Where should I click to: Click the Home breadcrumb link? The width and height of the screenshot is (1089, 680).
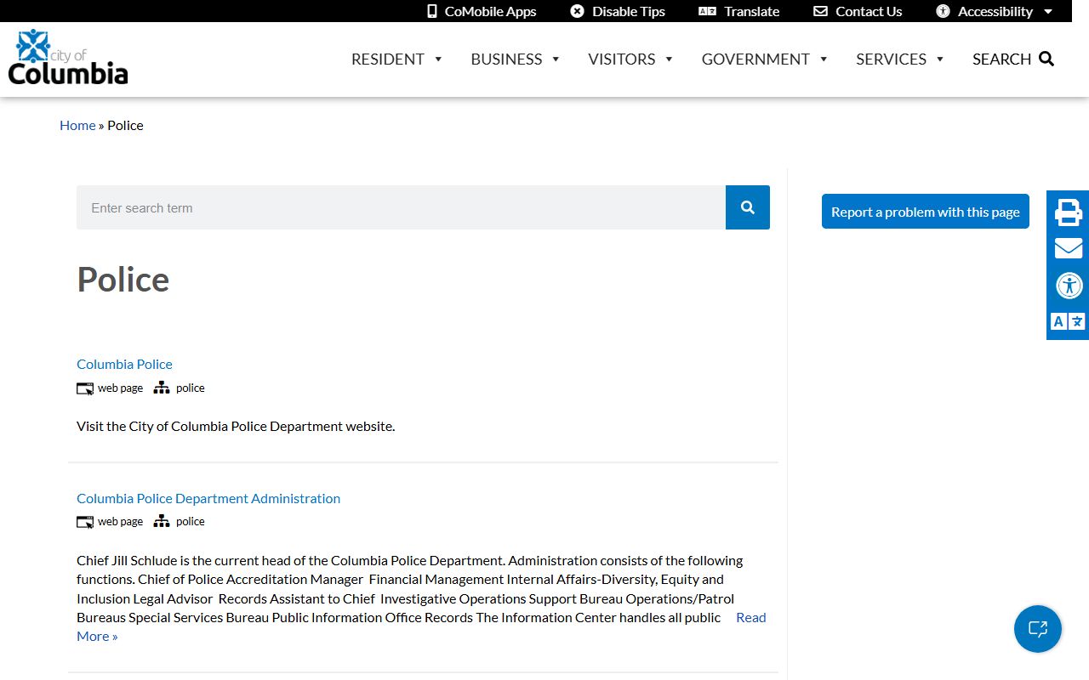(x=77, y=125)
